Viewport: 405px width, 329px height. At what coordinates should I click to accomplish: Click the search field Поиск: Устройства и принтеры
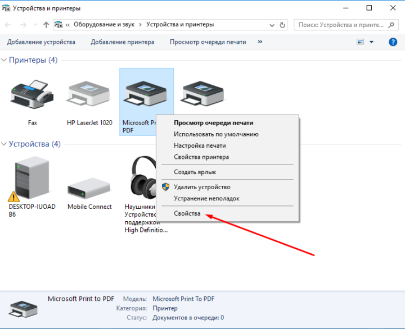[340, 25]
